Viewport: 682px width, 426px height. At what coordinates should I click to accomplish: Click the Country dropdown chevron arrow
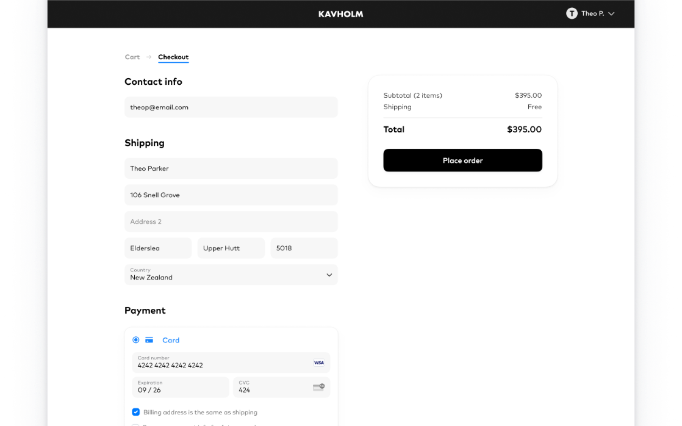[x=329, y=275]
